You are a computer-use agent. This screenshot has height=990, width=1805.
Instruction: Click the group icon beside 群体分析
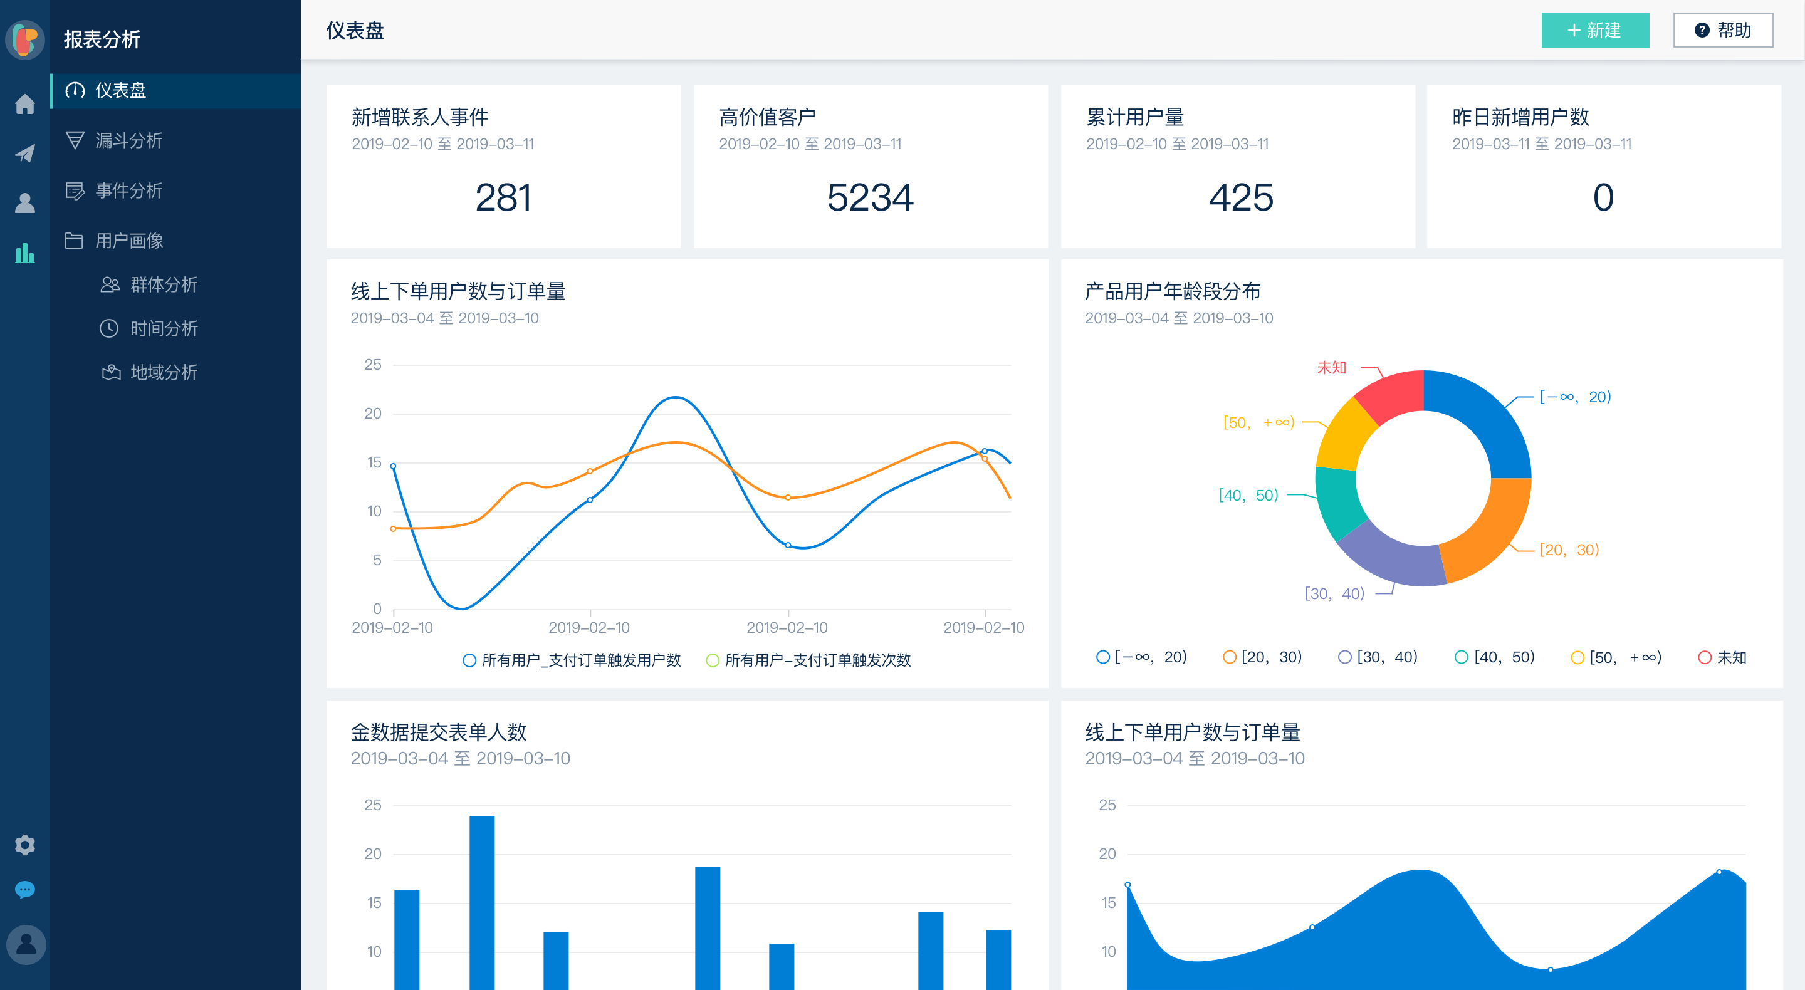click(110, 284)
